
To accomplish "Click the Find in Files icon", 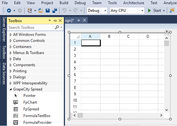I will 172,11.
